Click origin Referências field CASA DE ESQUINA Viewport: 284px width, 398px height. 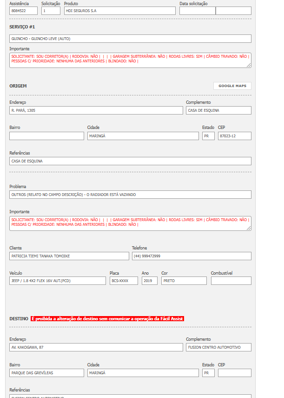coord(130,161)
